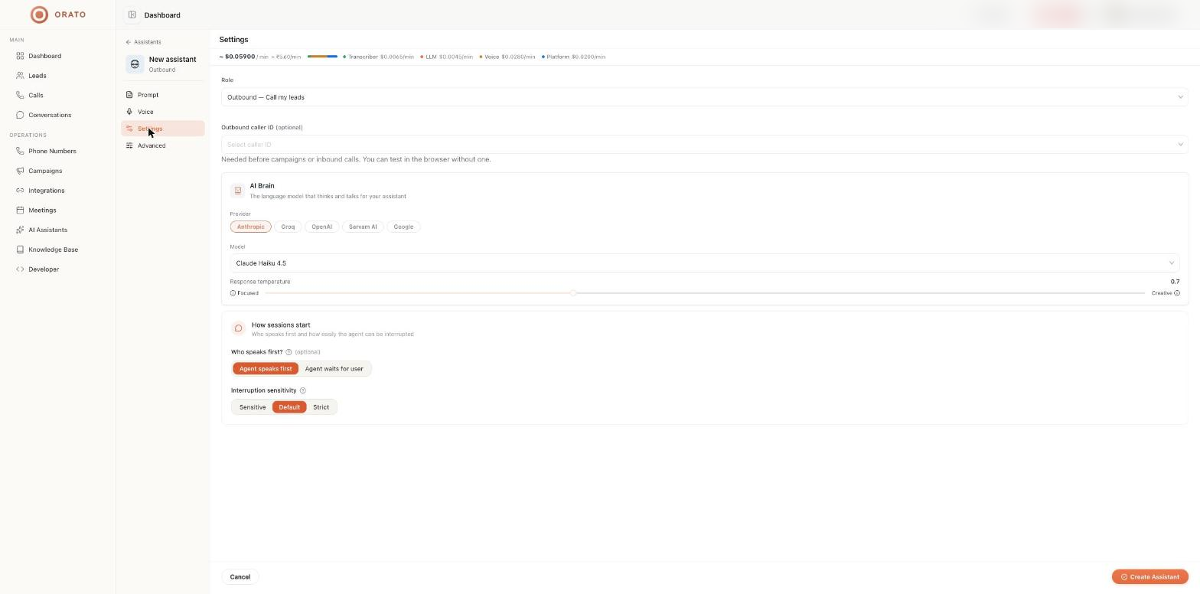1200x594 pixels.
Task: Click the response temperature slider handle
Action: [573, 293]
